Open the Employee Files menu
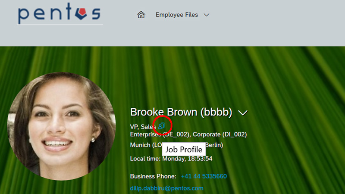345x194 pixels. coord(177,15)
